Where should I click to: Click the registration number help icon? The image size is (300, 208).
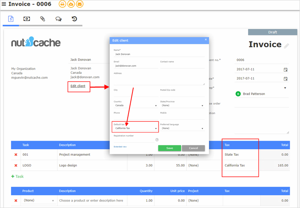[x=157, y=139]
